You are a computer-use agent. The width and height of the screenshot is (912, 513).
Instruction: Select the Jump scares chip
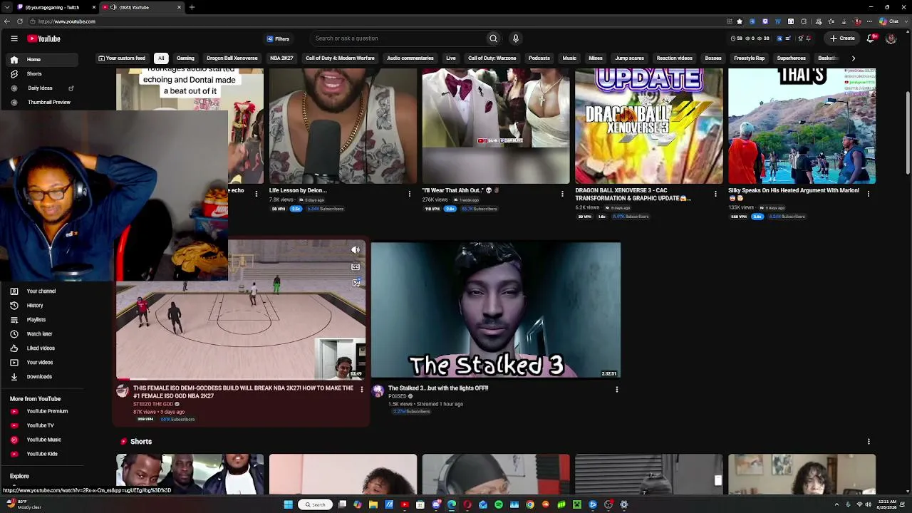[x=630, y=58]
